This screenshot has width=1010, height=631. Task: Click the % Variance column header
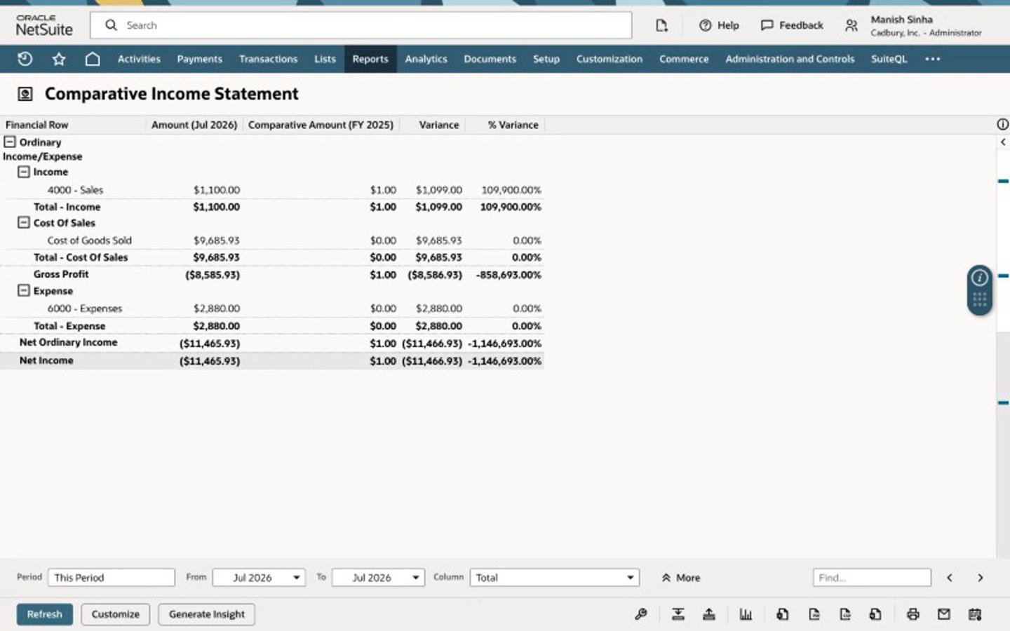pyautogui.click(x=513, y=125)
